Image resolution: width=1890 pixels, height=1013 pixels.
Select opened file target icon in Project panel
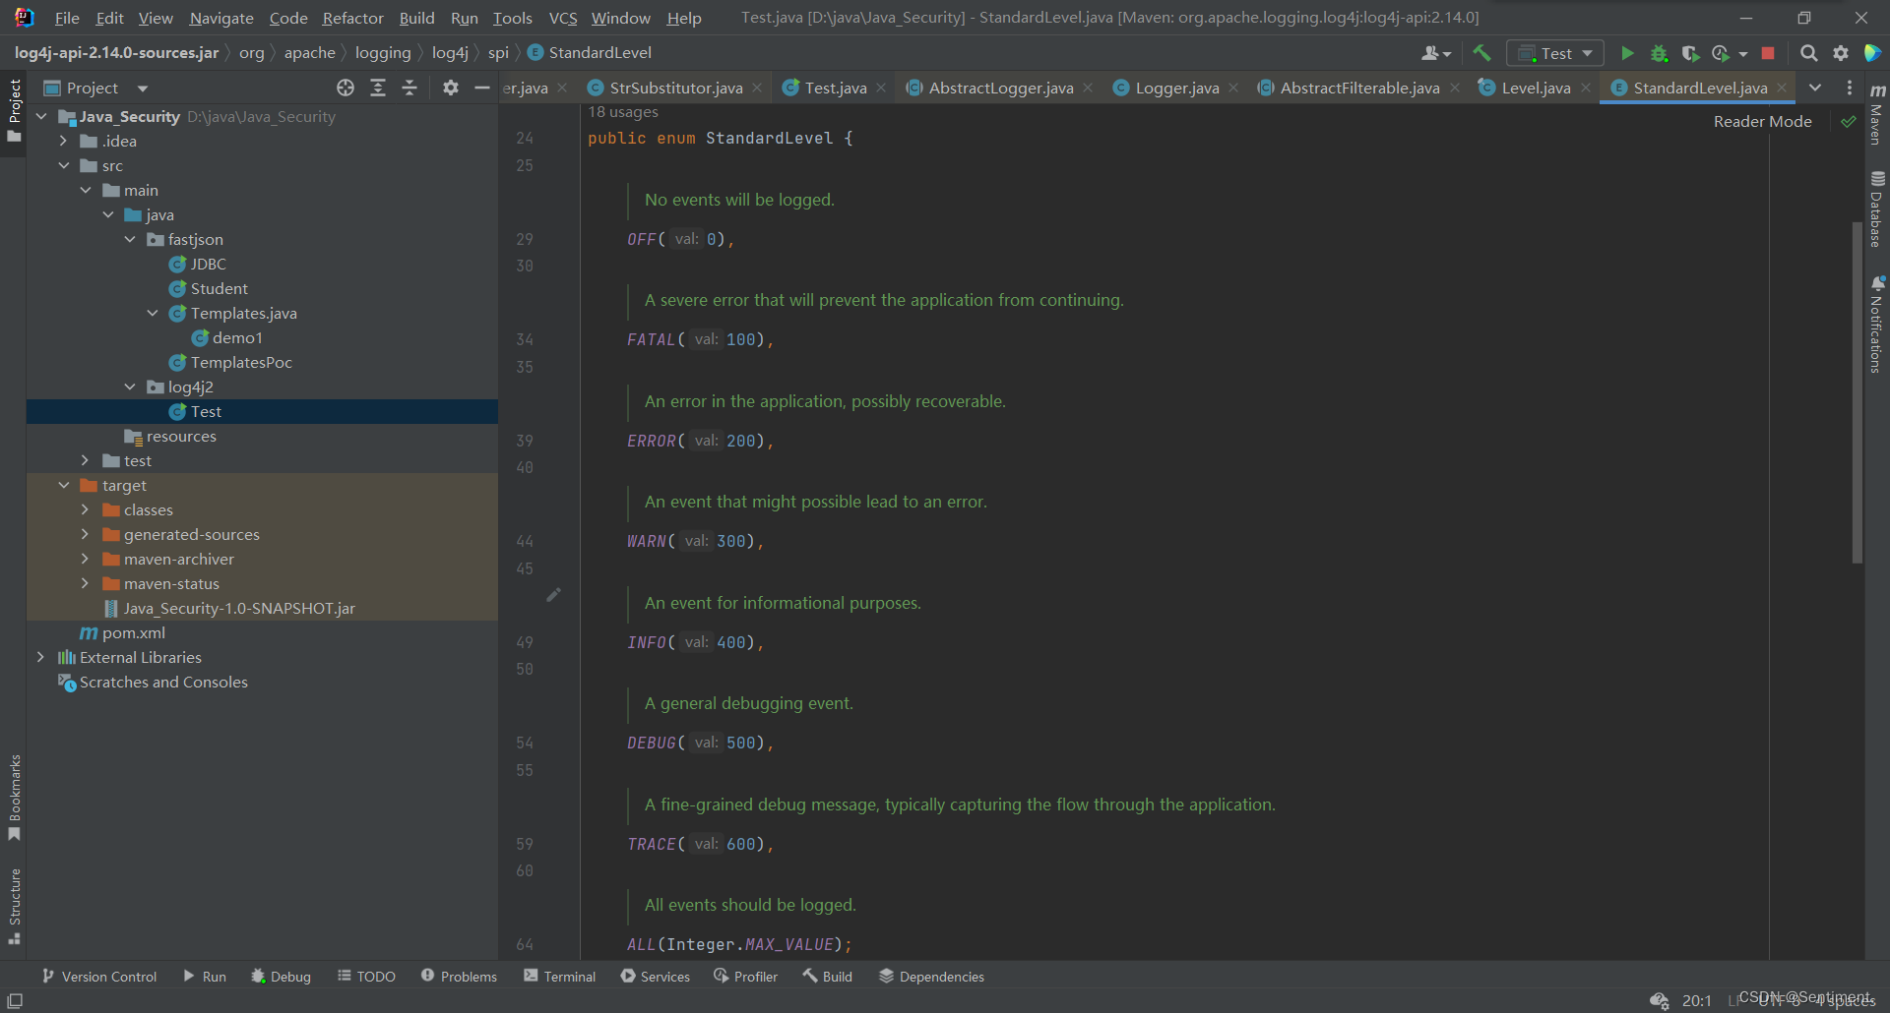point(346,88)
